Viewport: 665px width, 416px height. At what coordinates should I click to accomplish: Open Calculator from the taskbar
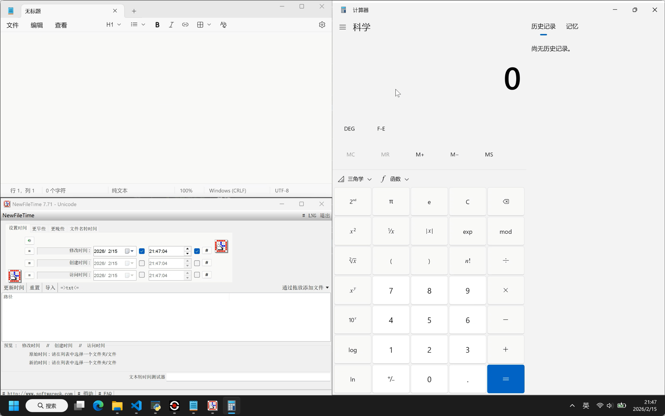click(231, 405)
